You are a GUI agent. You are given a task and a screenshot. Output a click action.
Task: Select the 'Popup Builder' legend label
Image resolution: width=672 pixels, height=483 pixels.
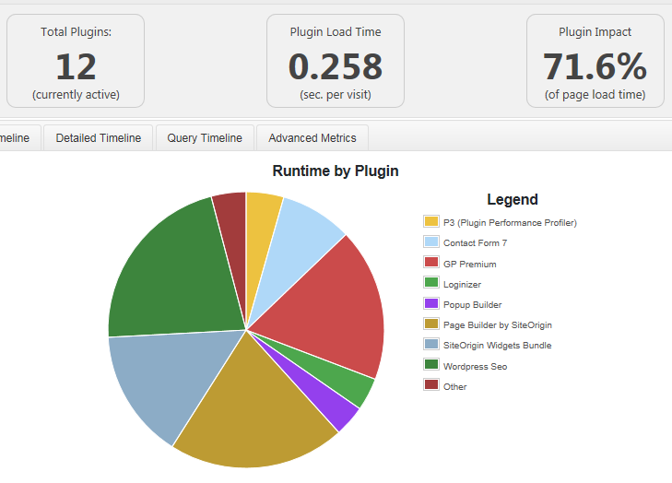(472, 305)
